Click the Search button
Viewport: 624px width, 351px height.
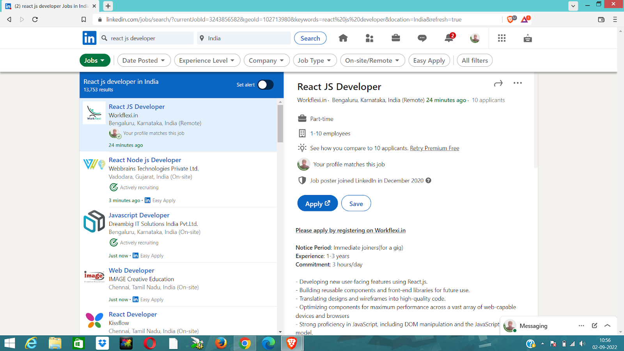(310, 38)
